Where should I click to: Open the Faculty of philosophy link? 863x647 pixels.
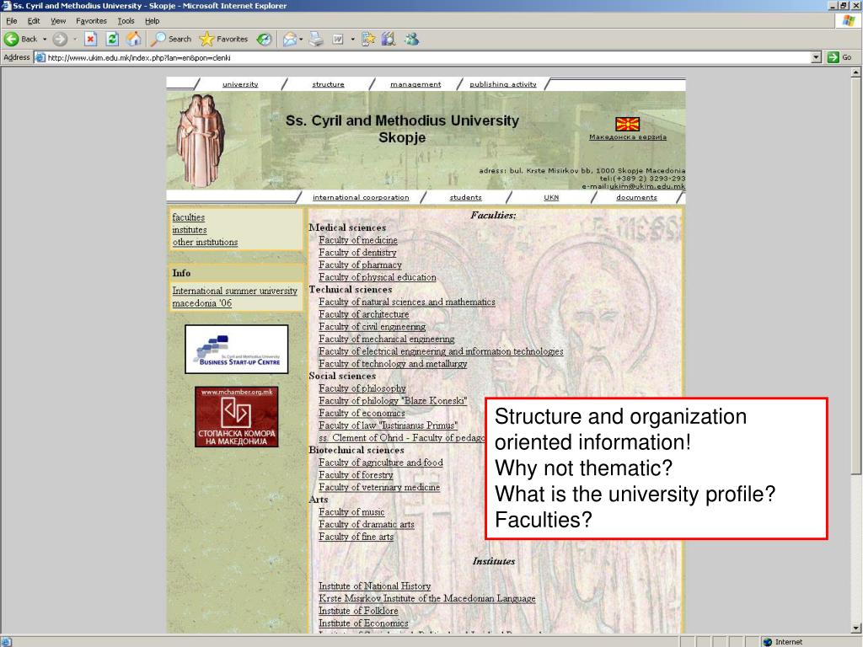(362, 388)
